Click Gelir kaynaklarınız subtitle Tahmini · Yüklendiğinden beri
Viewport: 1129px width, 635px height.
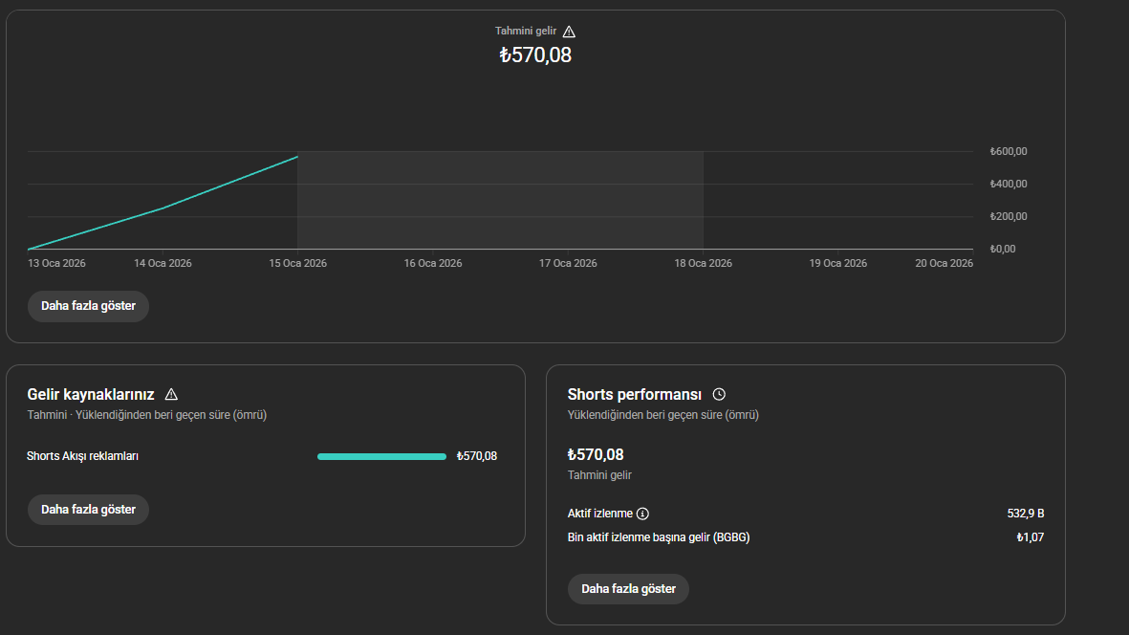147,415
